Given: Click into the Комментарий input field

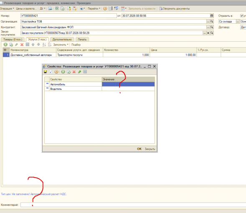Looking at the screenshot, I should [133, 205].
